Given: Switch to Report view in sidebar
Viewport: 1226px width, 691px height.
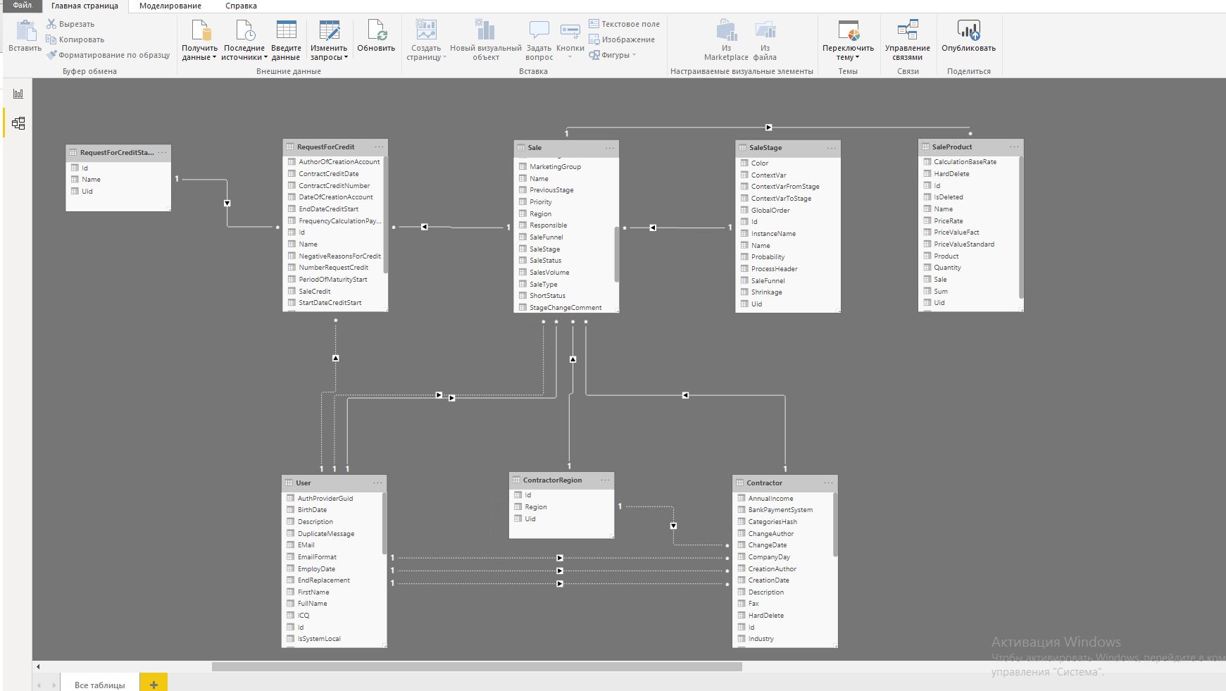Looking at the screenshot, I should click(18, 94).
